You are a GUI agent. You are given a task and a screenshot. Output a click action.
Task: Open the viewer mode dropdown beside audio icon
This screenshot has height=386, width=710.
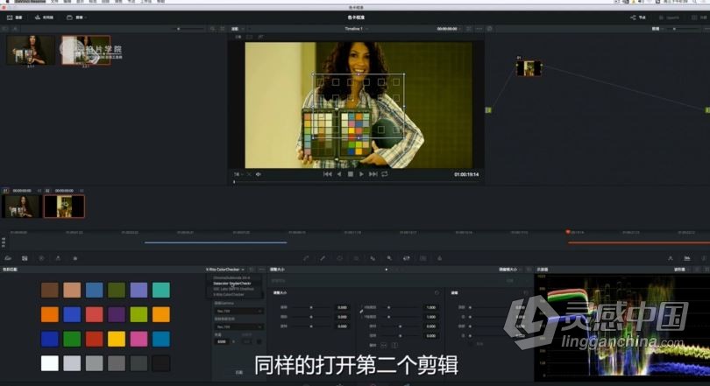238,174
